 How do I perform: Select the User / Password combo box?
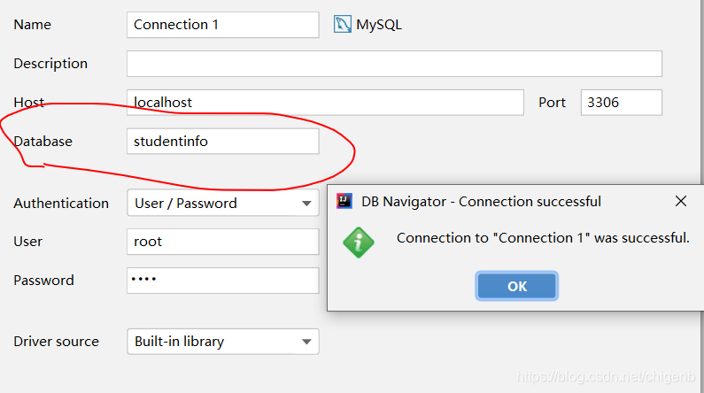pyautogui.click(x=223, y=203)
